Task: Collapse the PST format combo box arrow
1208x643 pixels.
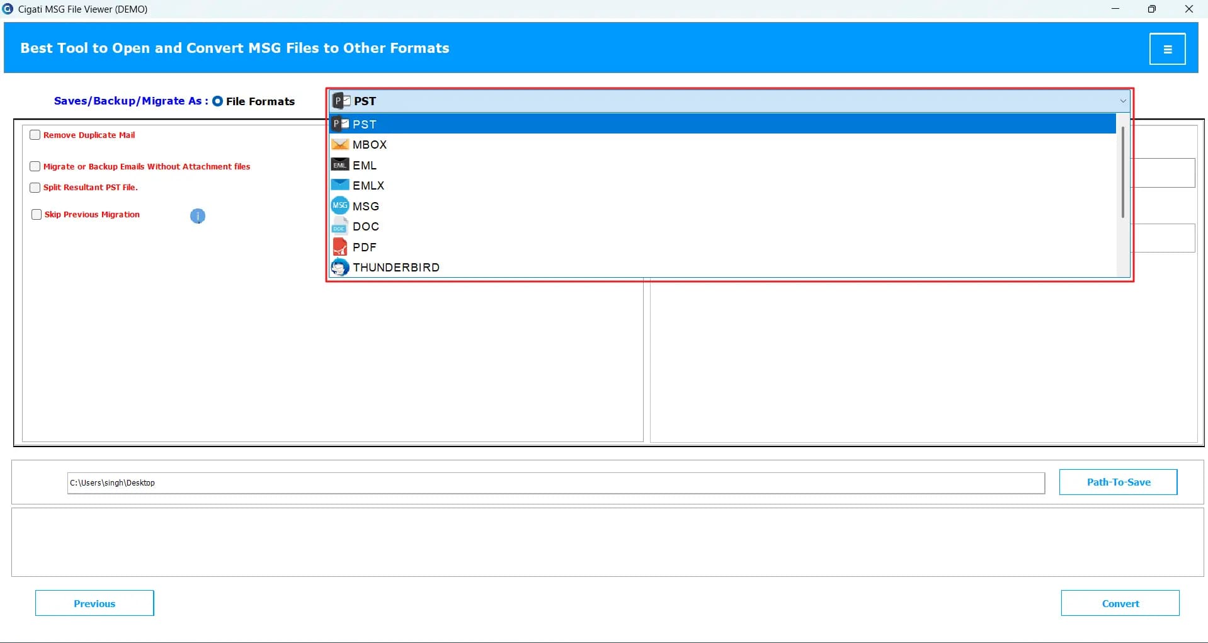Action: click(x=1122, y=101)
